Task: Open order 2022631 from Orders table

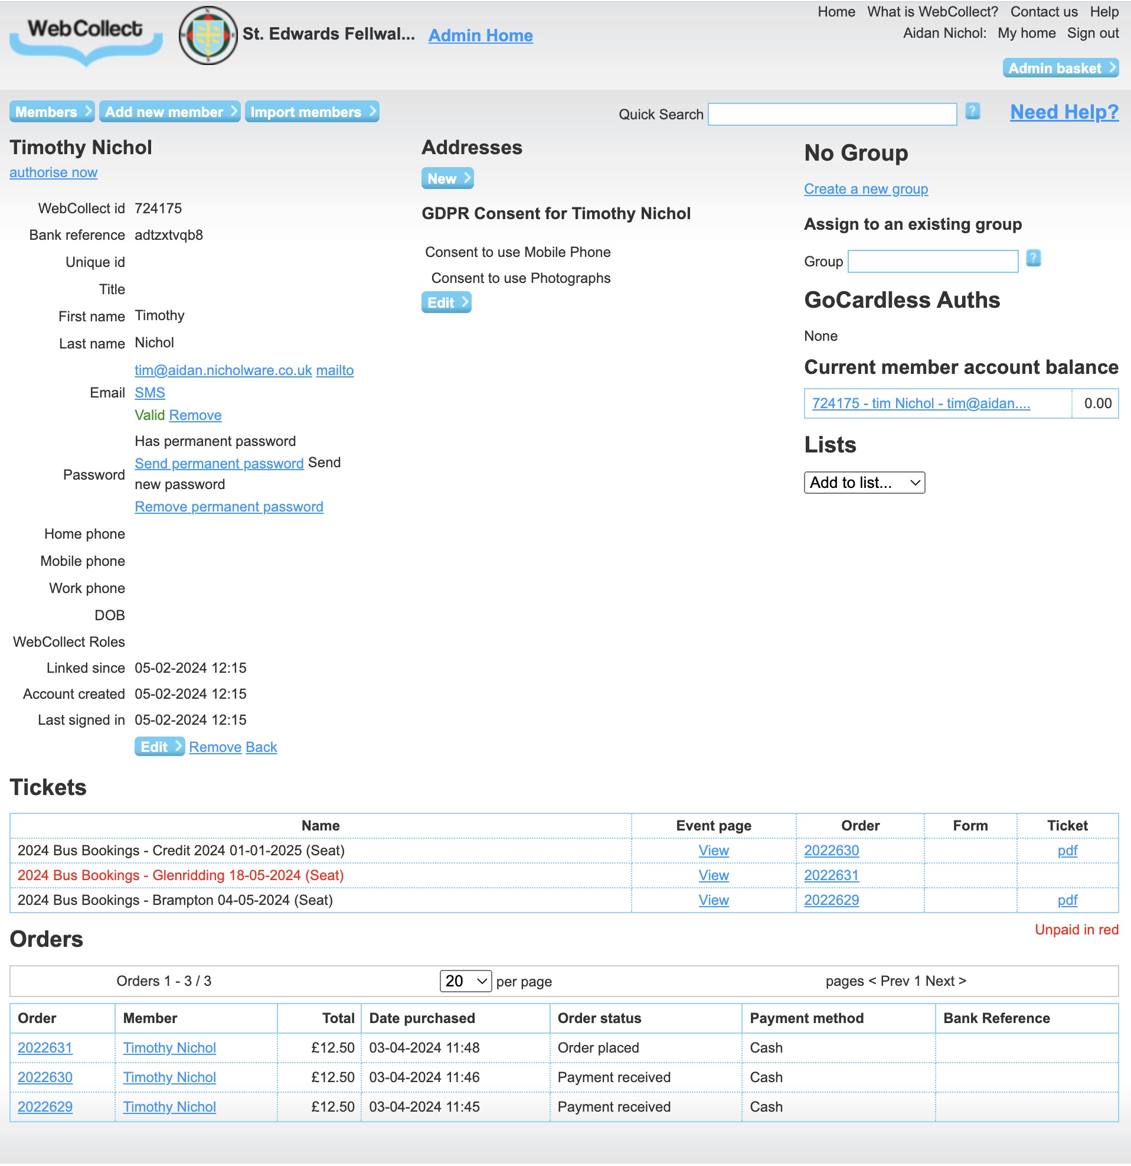Action: [45, 1048]
